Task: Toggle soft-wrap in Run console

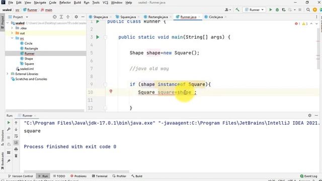Action: [16, 136]
